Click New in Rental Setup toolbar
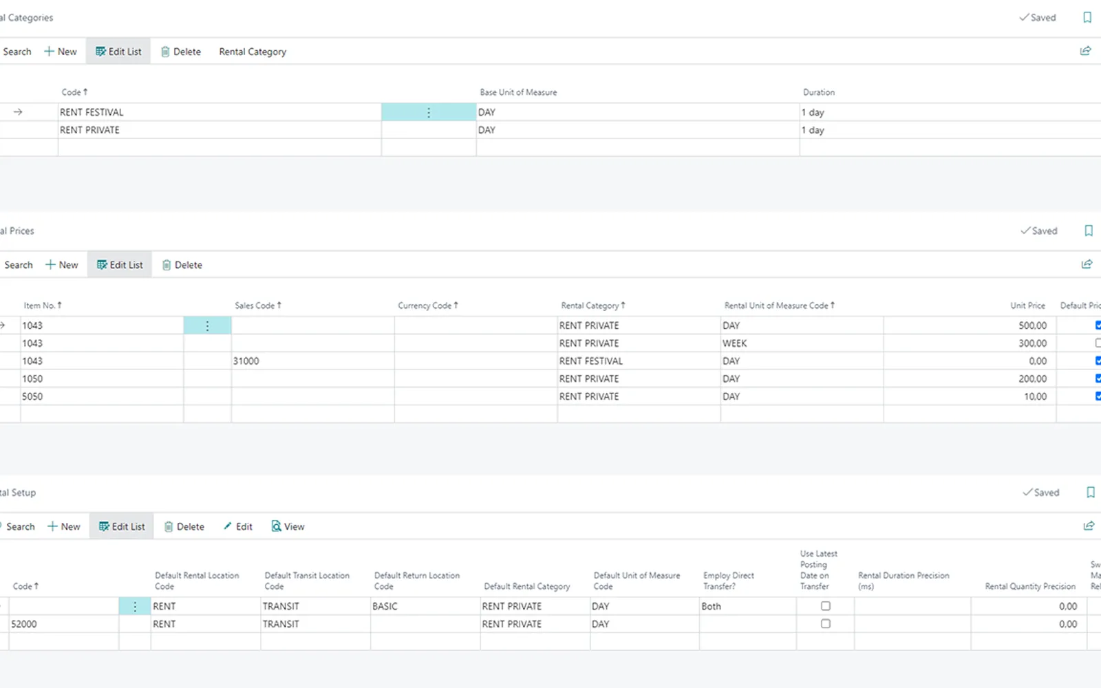1101x688 pixels. [x=64, y=526]
